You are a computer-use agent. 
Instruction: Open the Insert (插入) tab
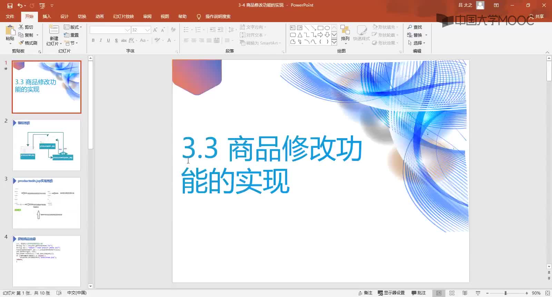coord(47,17)
